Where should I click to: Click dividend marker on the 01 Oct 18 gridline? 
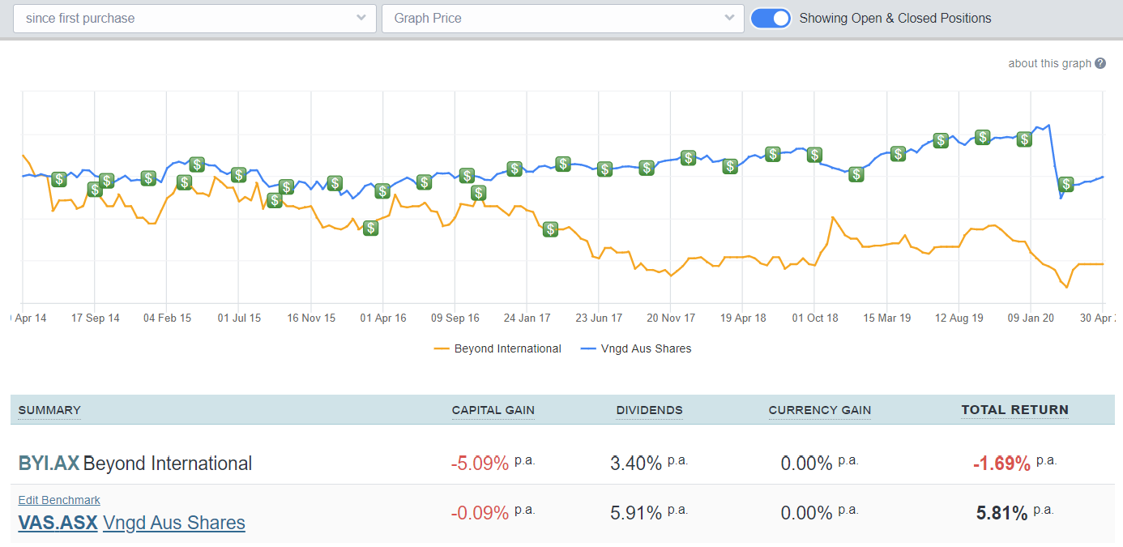click(814, 154)
